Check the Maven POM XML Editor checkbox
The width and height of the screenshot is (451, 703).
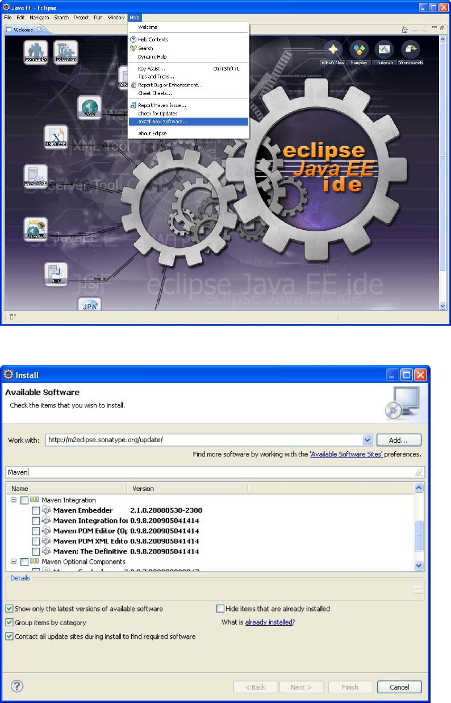tap(36, 541)
